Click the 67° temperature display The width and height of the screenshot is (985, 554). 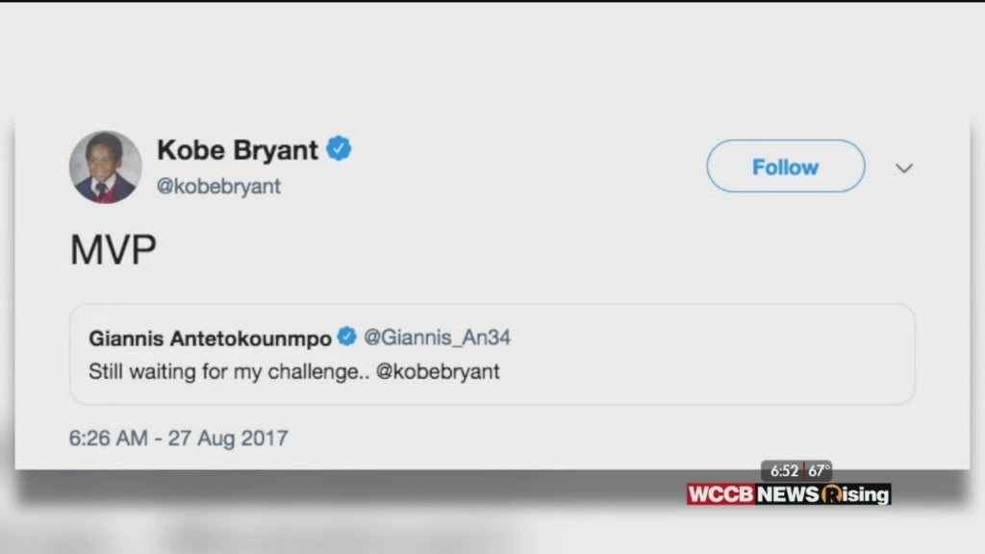819,470
